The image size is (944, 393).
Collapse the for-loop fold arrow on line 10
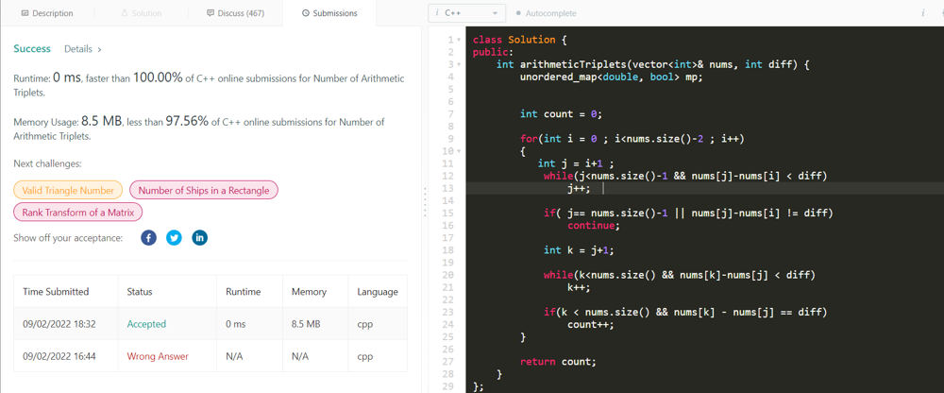coord(460,151)
